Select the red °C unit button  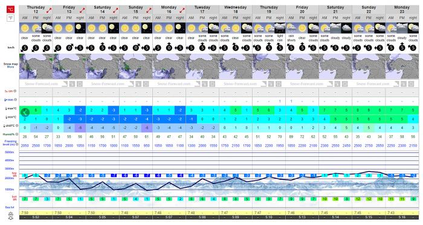[10, 10]
